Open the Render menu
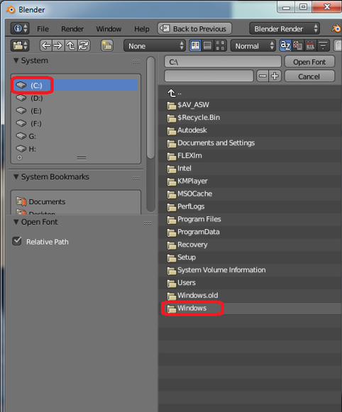The height and width of the screenshot is (412, 342). [72, 28]
